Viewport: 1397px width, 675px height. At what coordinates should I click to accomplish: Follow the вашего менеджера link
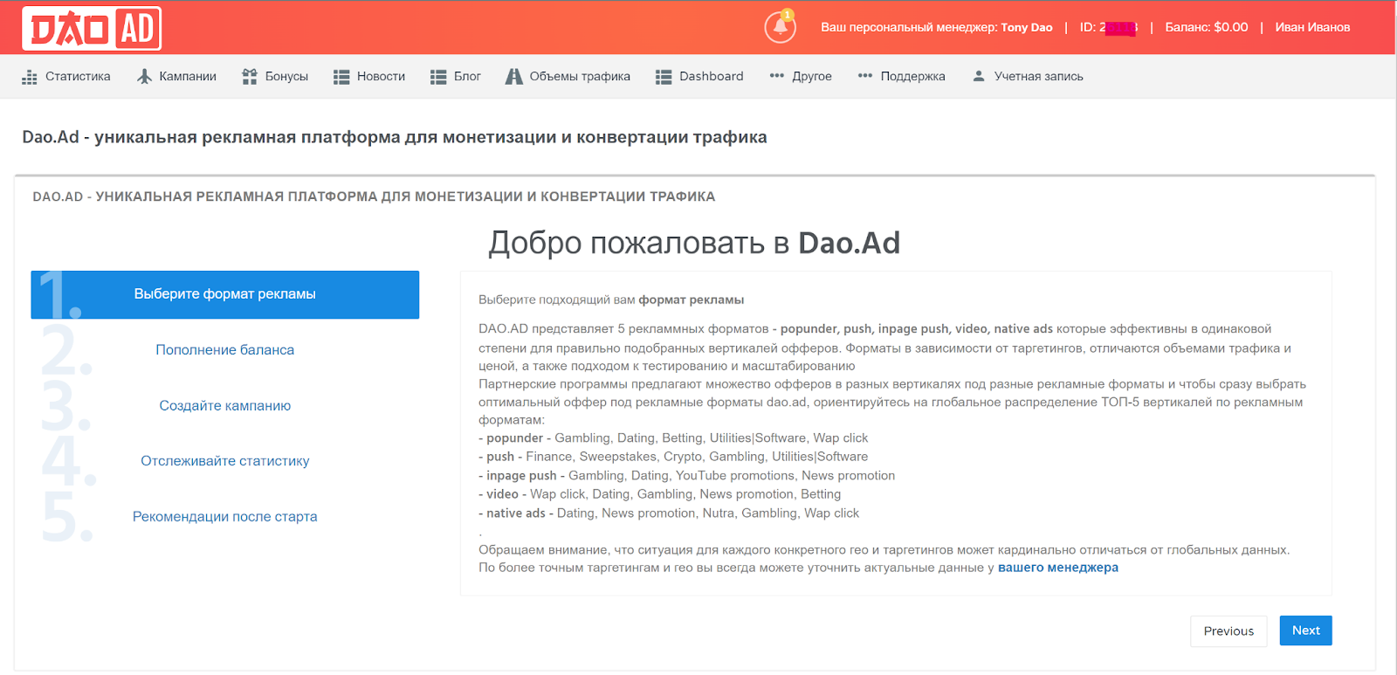coord(1058,568)
